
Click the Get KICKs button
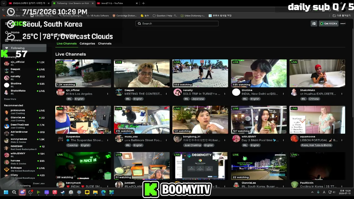(329, 23)
